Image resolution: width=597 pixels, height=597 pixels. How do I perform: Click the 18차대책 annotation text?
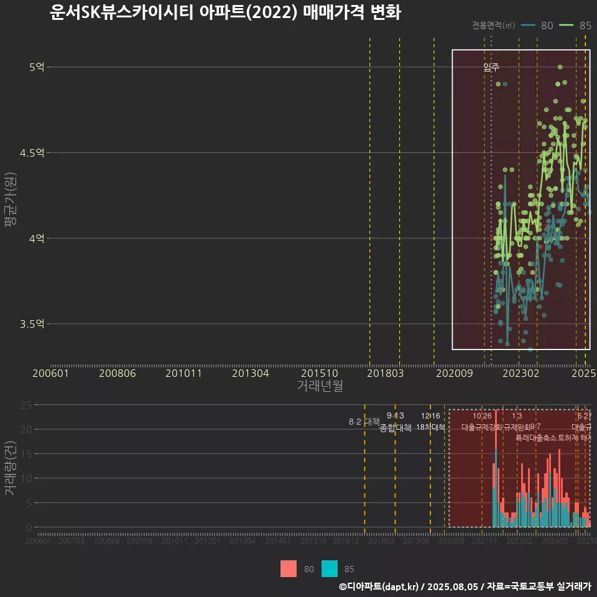pos(430,427)
